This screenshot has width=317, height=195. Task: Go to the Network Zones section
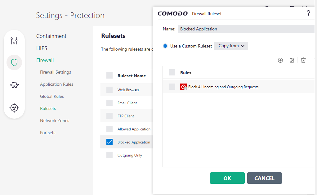[55, 120]
